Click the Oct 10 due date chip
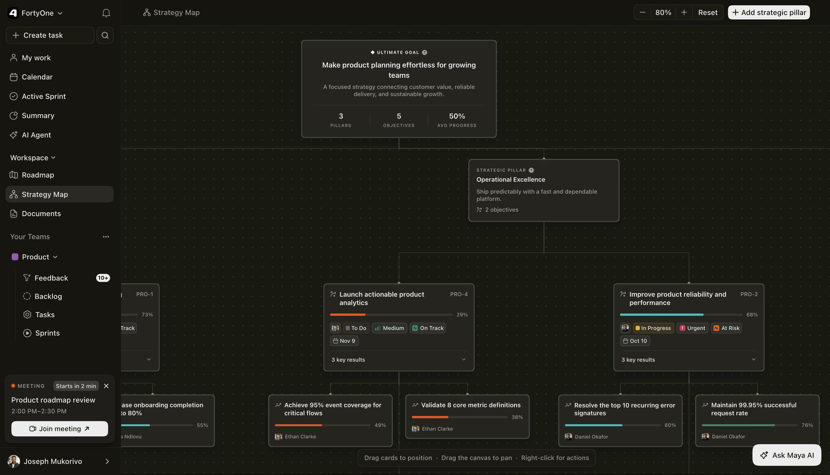 [x=635, y=341]
